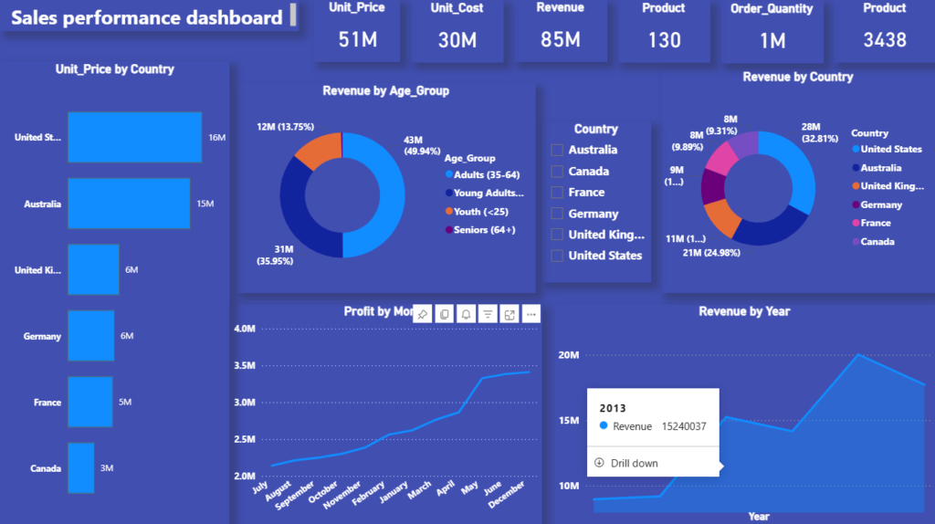
Task: Check the Australia country filter
Action: pos(557,150)
